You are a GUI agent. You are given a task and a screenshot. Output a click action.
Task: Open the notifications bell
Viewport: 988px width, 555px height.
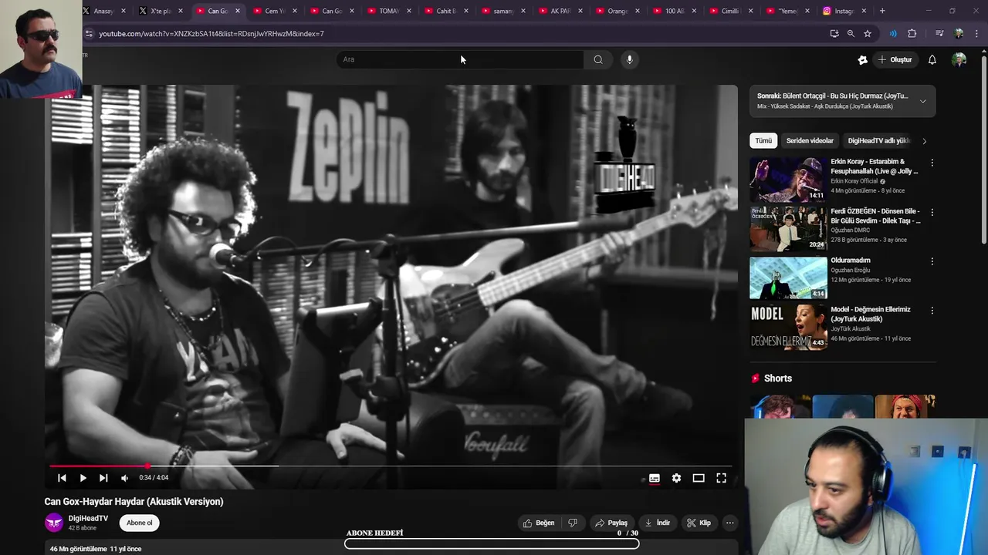coord(932,59)
